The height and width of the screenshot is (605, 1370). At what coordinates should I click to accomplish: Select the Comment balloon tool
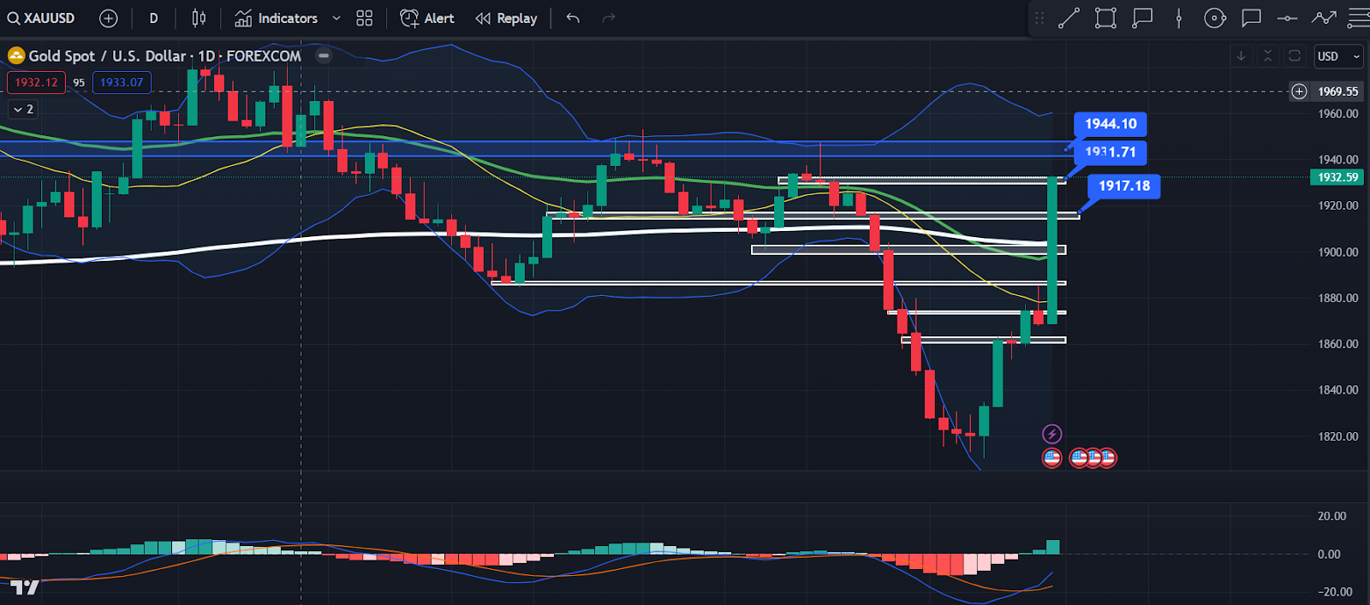pyautogui.click(x=1252, y=18)
